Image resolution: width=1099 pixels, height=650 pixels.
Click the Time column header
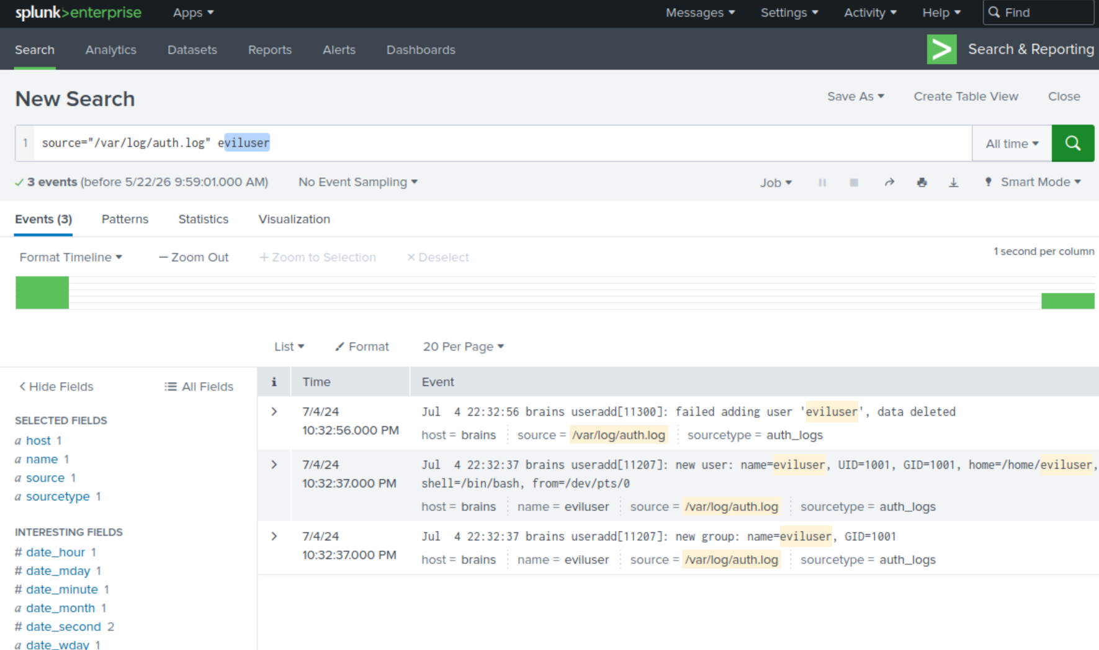tap(316, 382)
